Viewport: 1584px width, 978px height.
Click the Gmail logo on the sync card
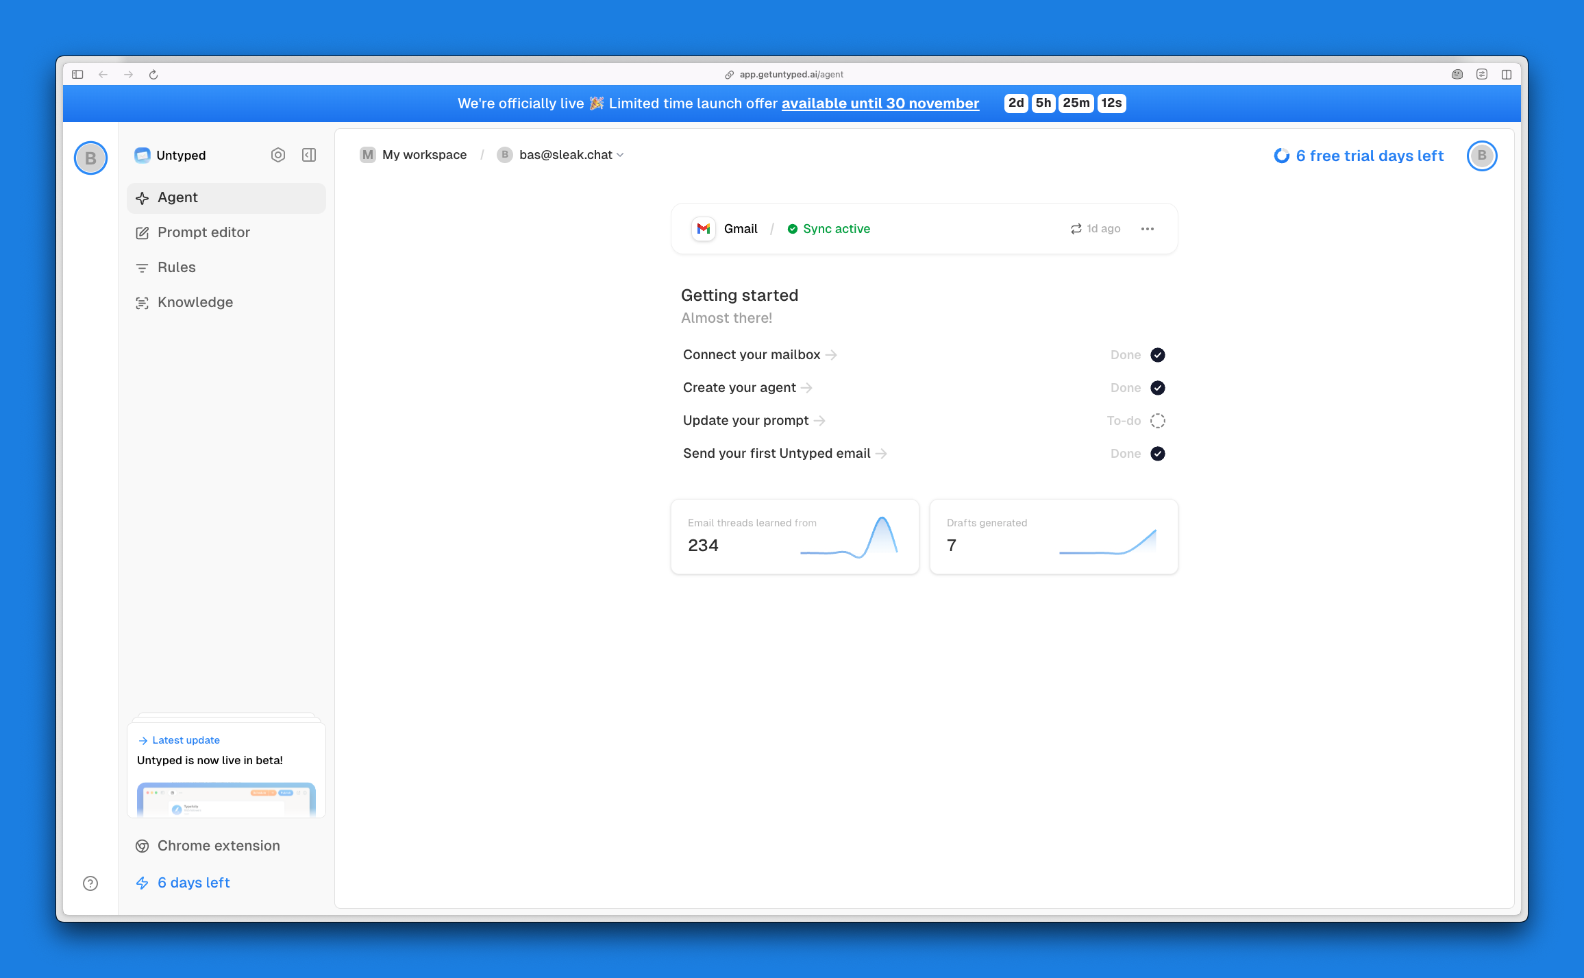[x=703, y=228]
